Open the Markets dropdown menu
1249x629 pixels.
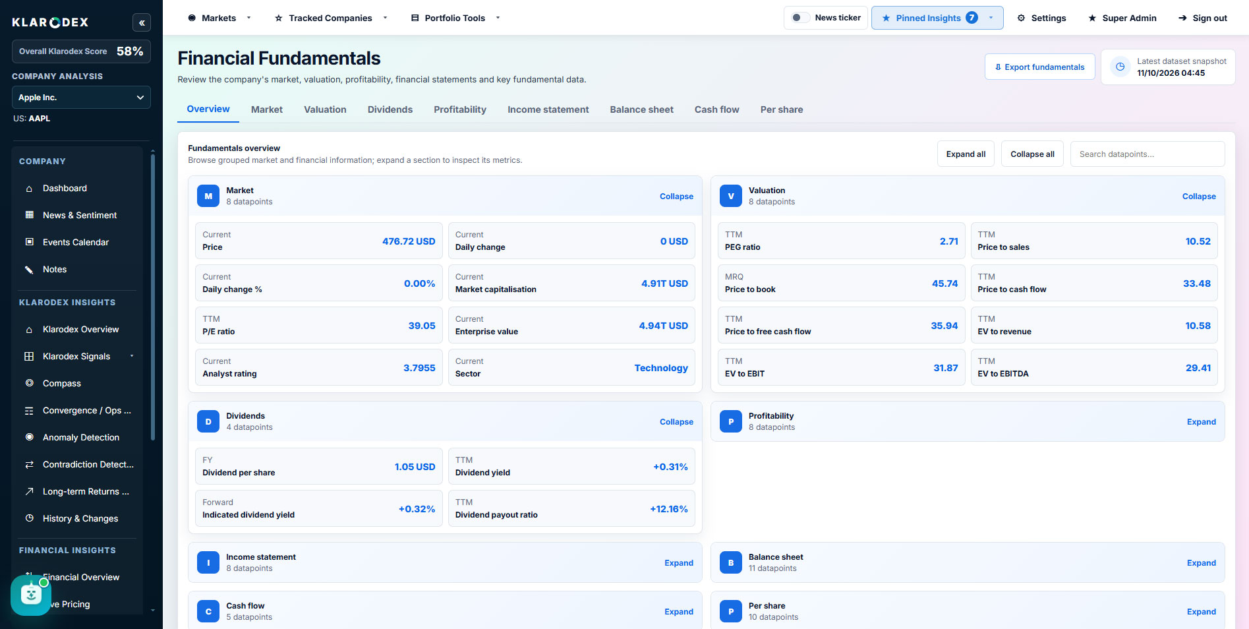tap(219, 18)
